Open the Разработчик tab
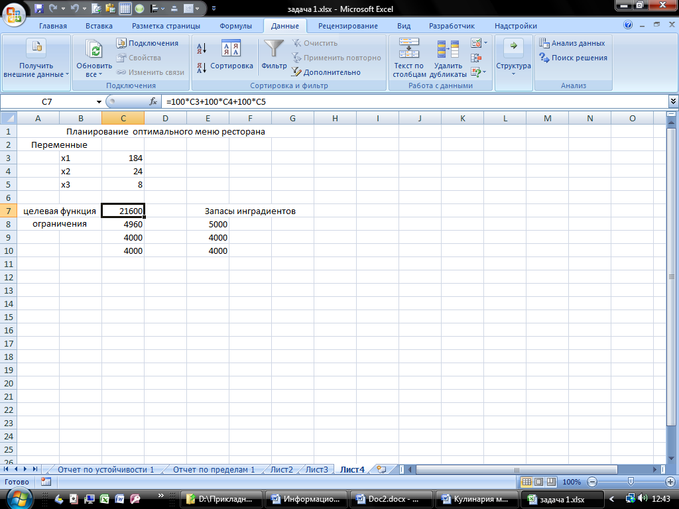The width and height of the screenshot is (679, 509). point(452,26)
